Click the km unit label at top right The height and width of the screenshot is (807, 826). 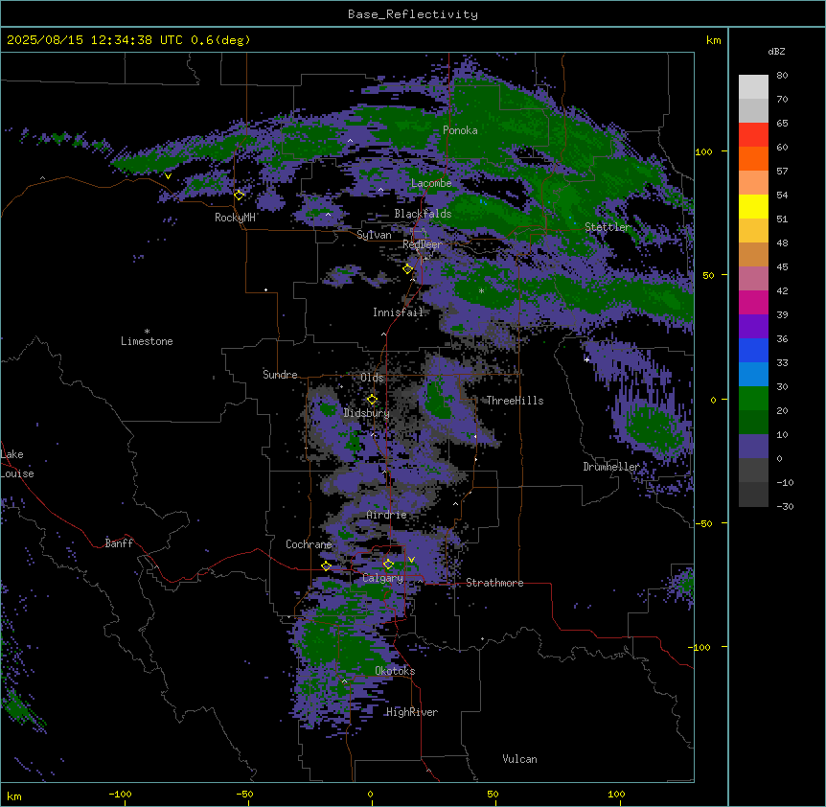(x=713, y=40)
